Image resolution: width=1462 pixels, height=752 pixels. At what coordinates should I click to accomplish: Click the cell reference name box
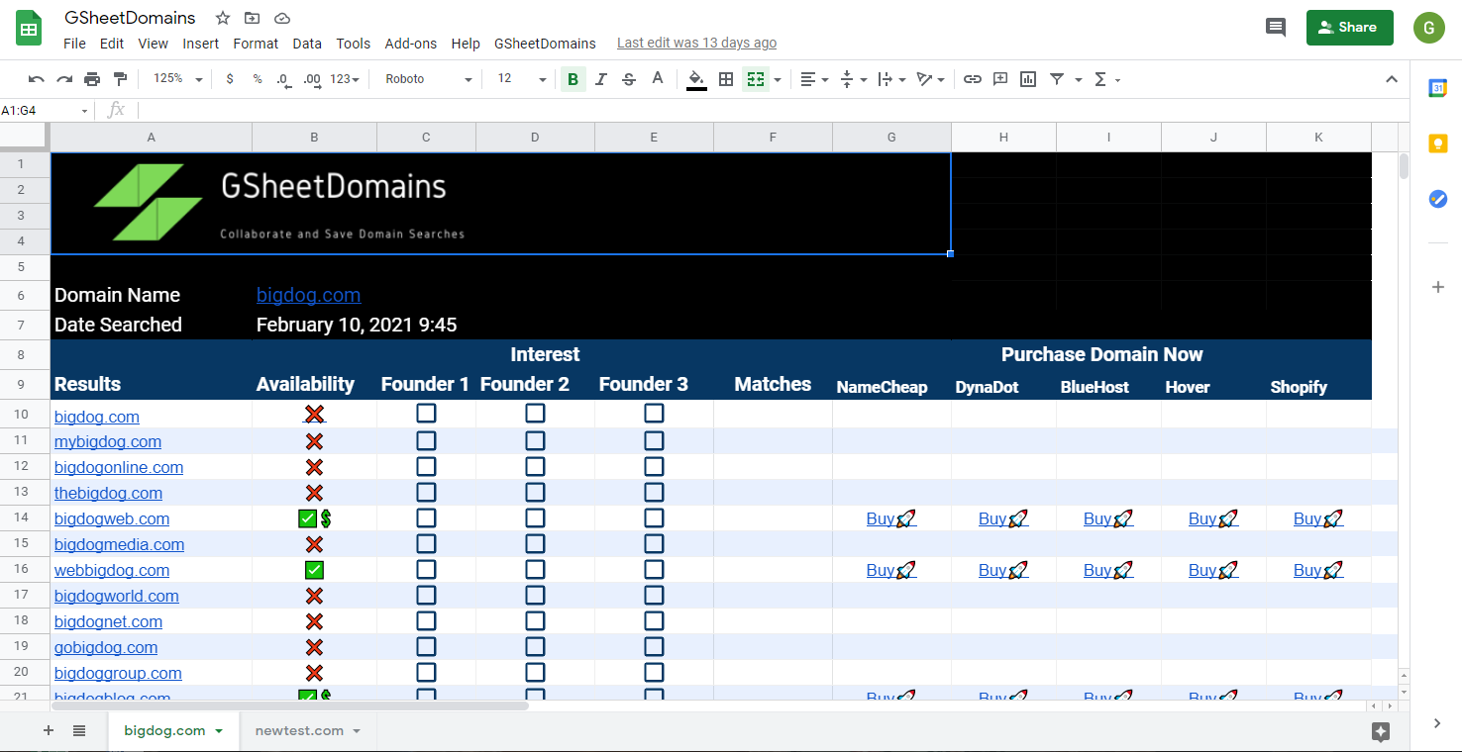tap(45, 111)
